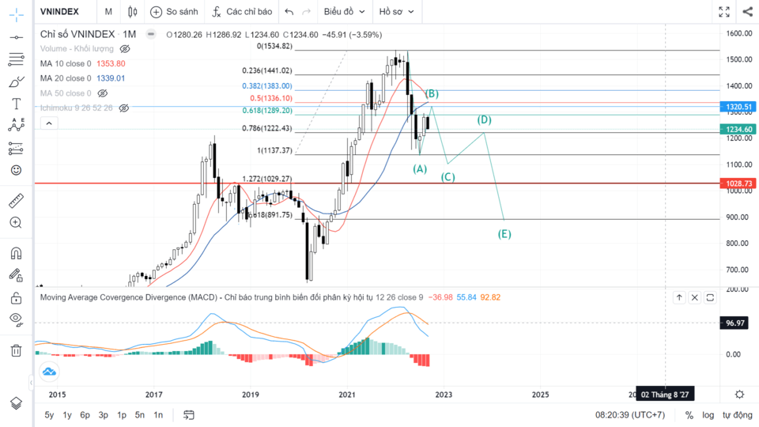Screen dimensions: 759x427
Task: Enter fullscreen mode
Action: click(x=724, y=12)
